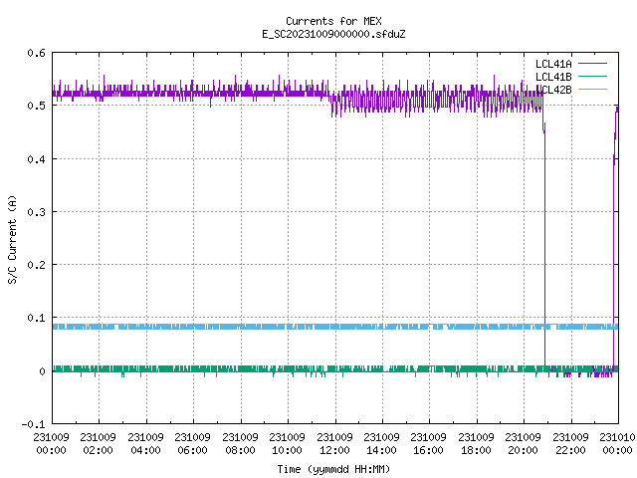Click the 0.5 y-axis tick label

click(x=36, y=106)
